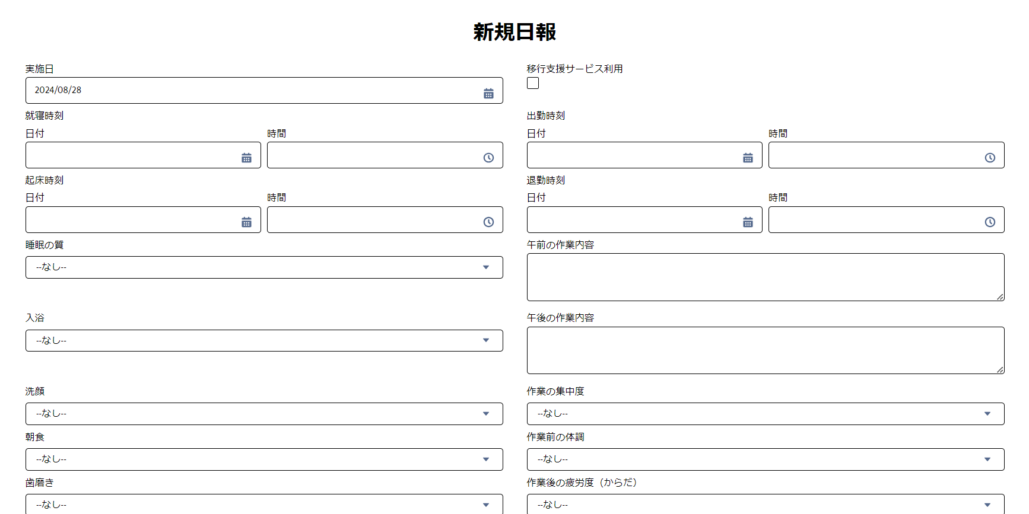Click clock icon in 起床時刻 time field
The image size is (1029, 514).
pyautogui.click(x=488, y=222)
